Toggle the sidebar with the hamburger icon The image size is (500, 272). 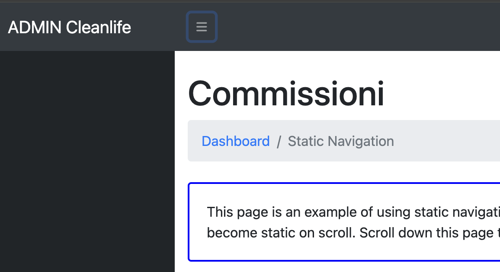click(x=202, y=27)
